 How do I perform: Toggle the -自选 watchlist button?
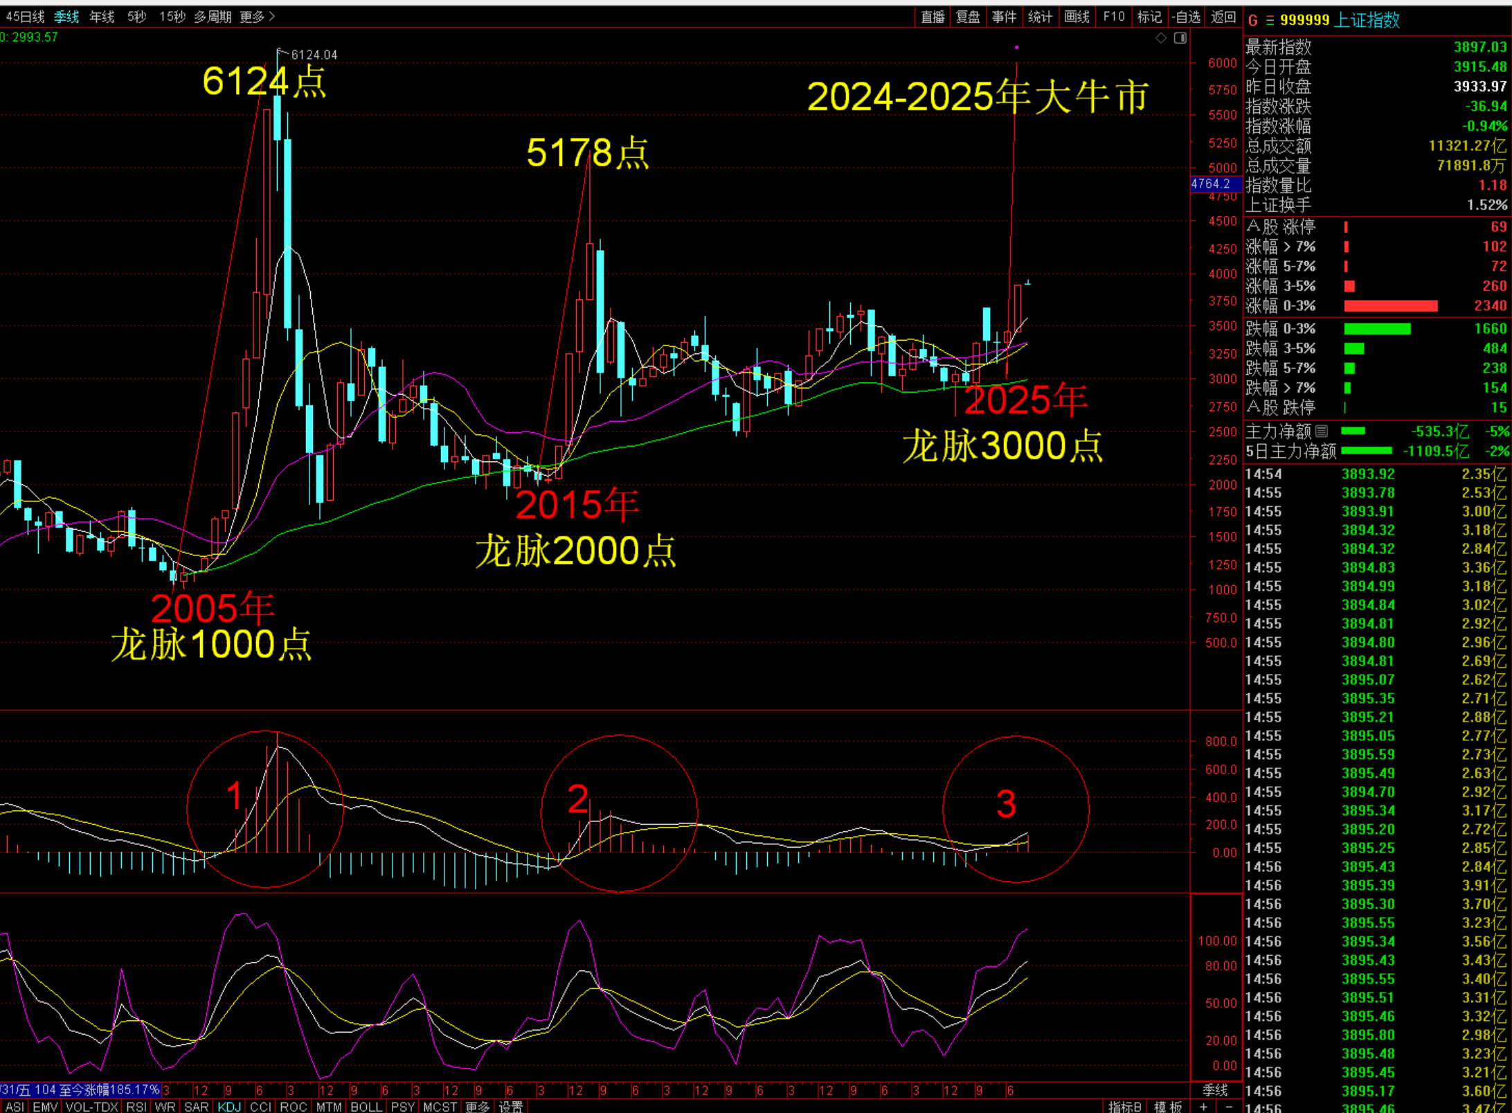tap(1187, 17)
